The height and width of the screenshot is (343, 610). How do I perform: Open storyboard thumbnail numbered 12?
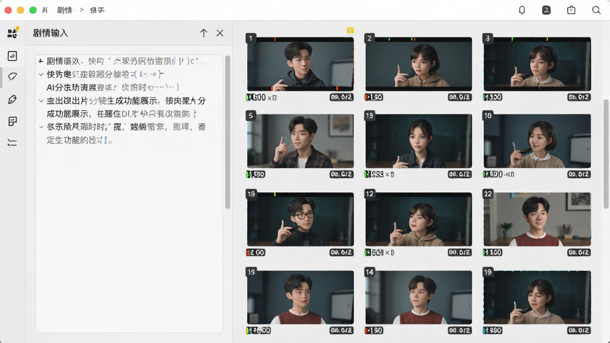[x=419, y=219]
